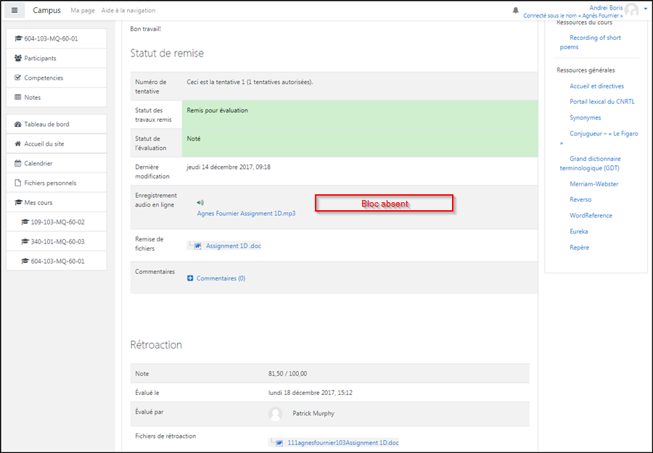This screenshot has height=453, width=653.
Task: Select course 340-101-MQ-60-03
Action: click(x=57, y=241)
